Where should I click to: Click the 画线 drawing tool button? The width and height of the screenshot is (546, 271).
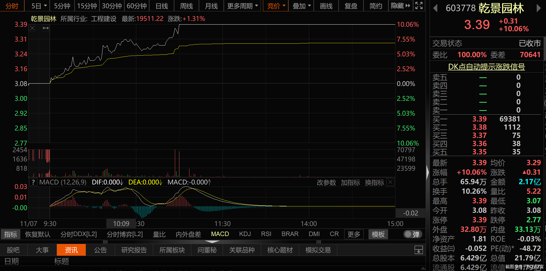pyautogui.click(x=326, y=6)
